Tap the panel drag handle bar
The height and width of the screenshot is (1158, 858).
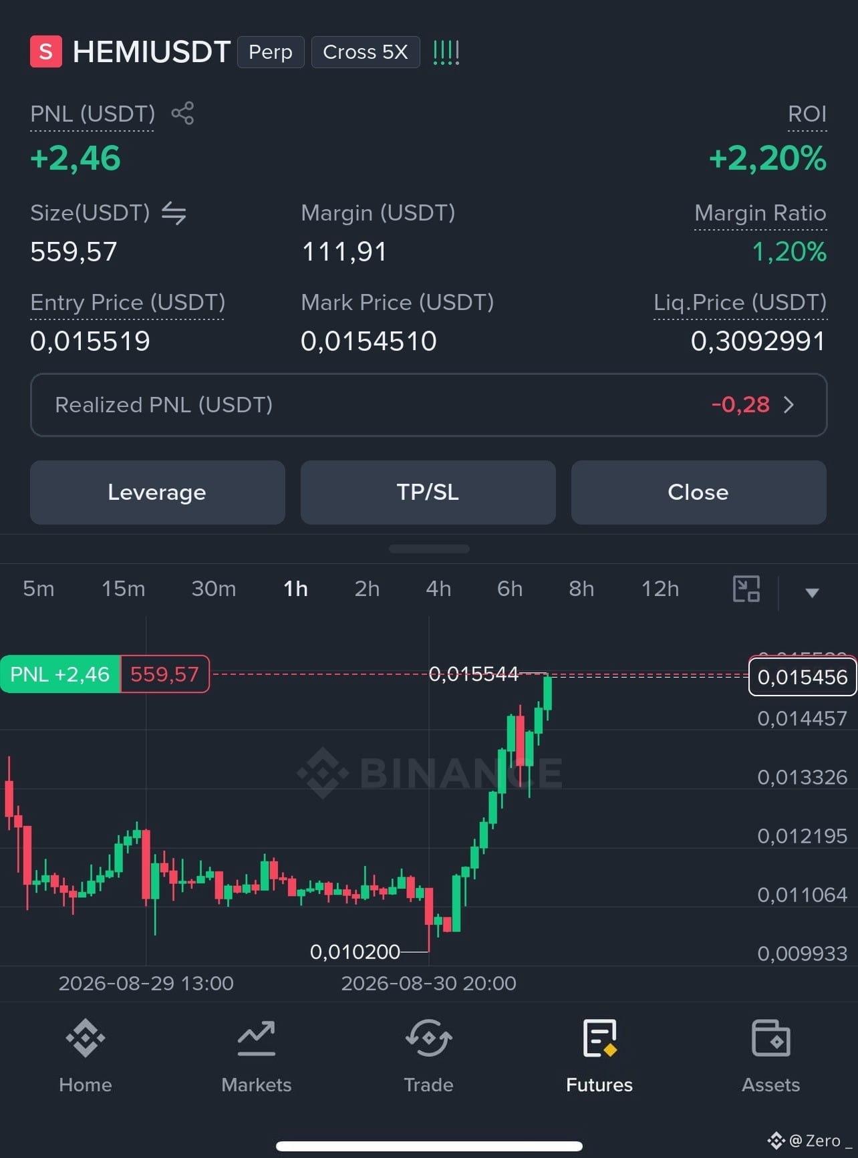click(429, 549)
